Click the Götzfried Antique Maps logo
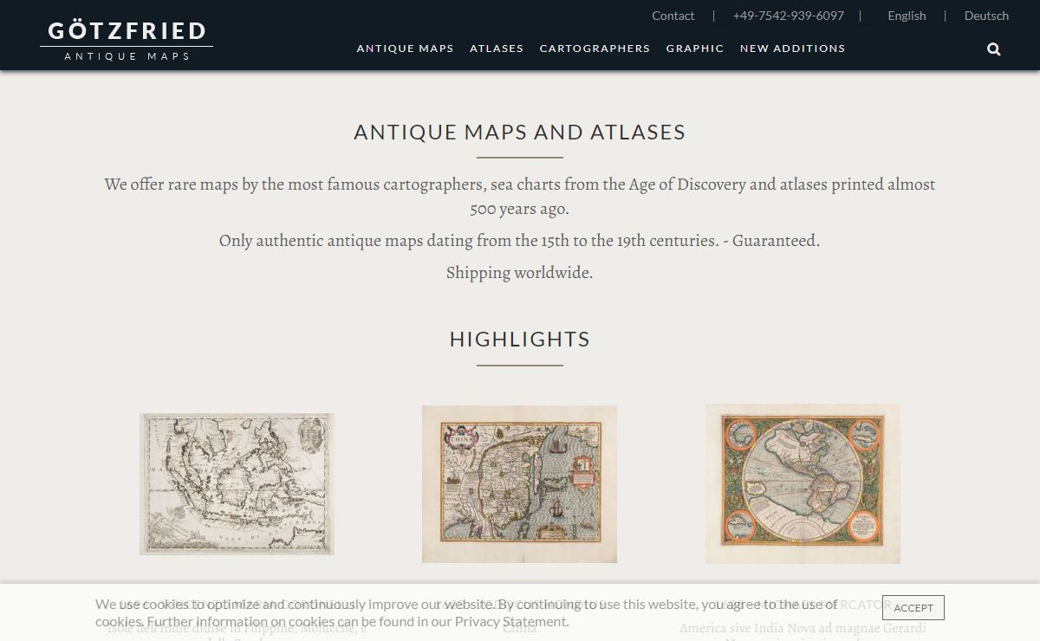The image size is (1040, 641). tap(127, 40)
